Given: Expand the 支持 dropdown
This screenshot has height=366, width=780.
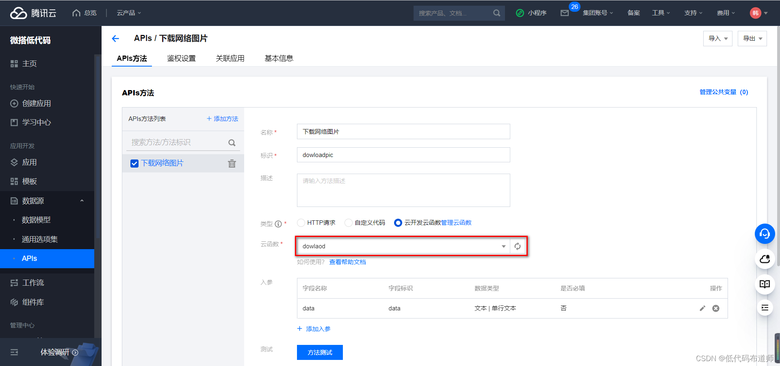Looking at the screenshot, I should click(x=693, y=13).
